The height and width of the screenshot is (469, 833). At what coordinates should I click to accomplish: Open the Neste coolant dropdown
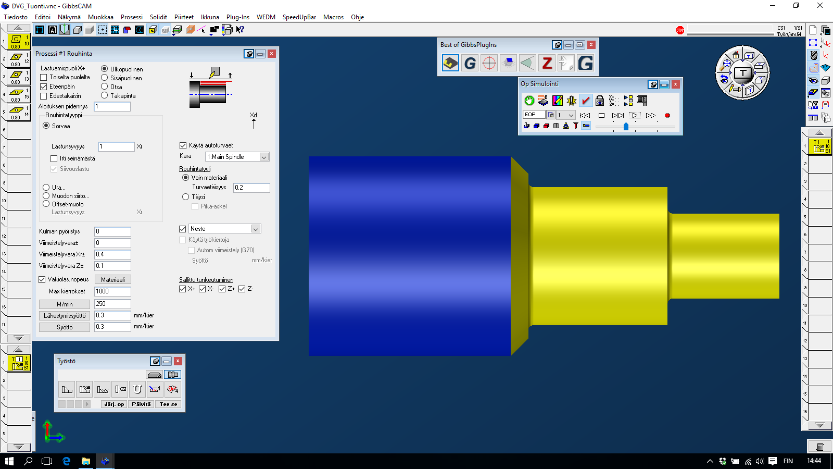(x=256, y=229)
